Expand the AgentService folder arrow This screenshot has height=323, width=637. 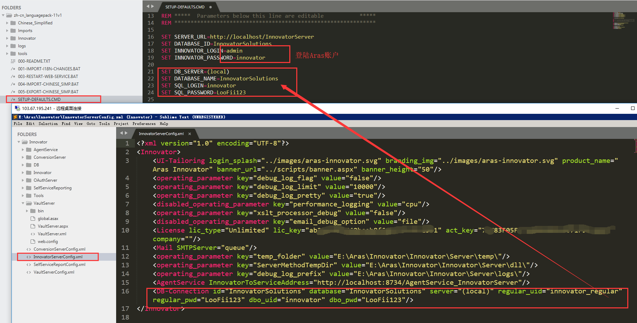pos(23,150)
